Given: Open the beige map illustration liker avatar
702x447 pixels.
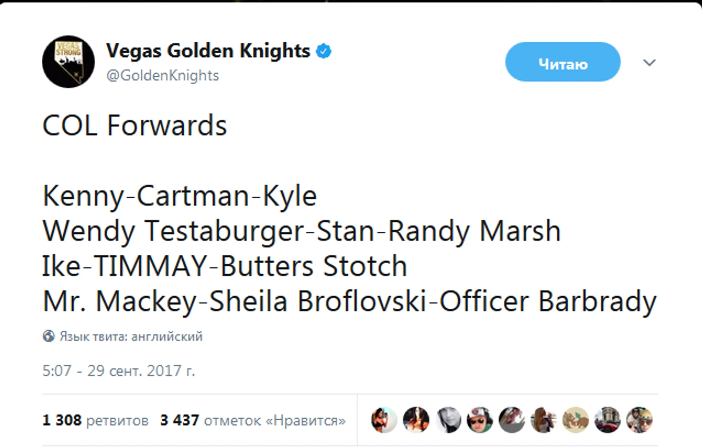Looking at the screenshot, I should click(x=576, y=420).
